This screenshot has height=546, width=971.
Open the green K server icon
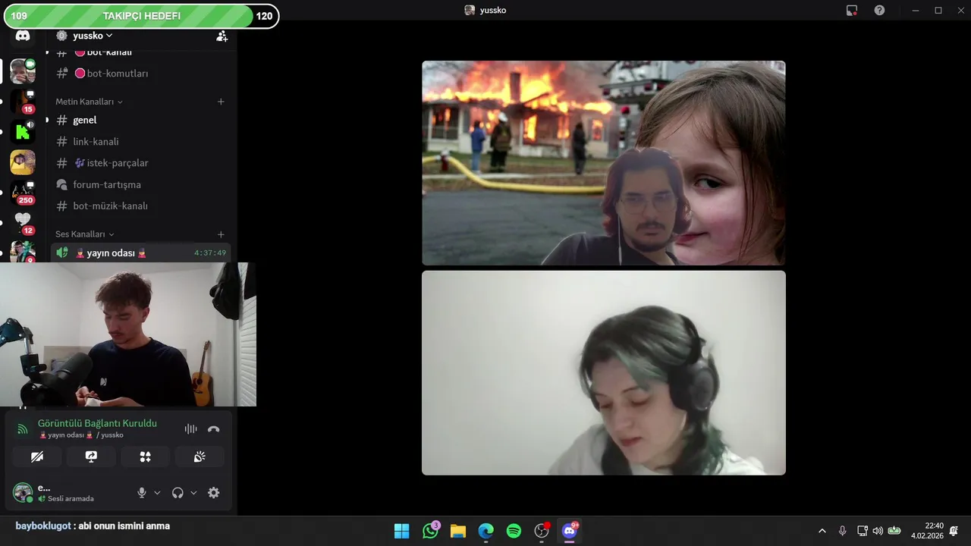click(x=23, y=132)
